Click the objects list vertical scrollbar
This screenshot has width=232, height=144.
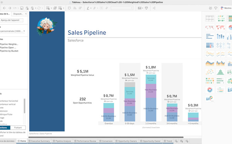(x=24, y=106)
